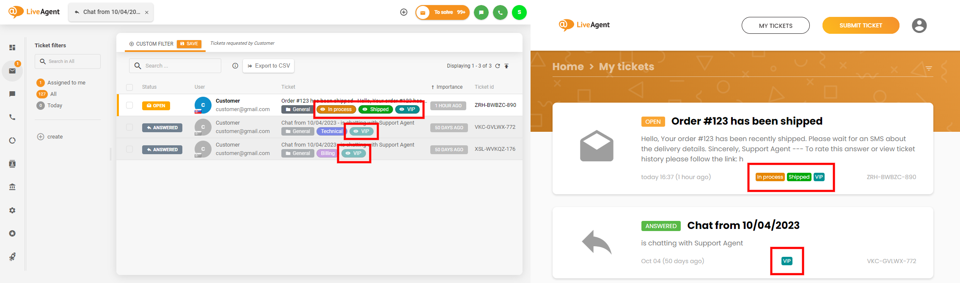The height and width of the screenshot is (283, 960).
Task: Sort tickets by Importance column
Action: click(x=447, y=87)
